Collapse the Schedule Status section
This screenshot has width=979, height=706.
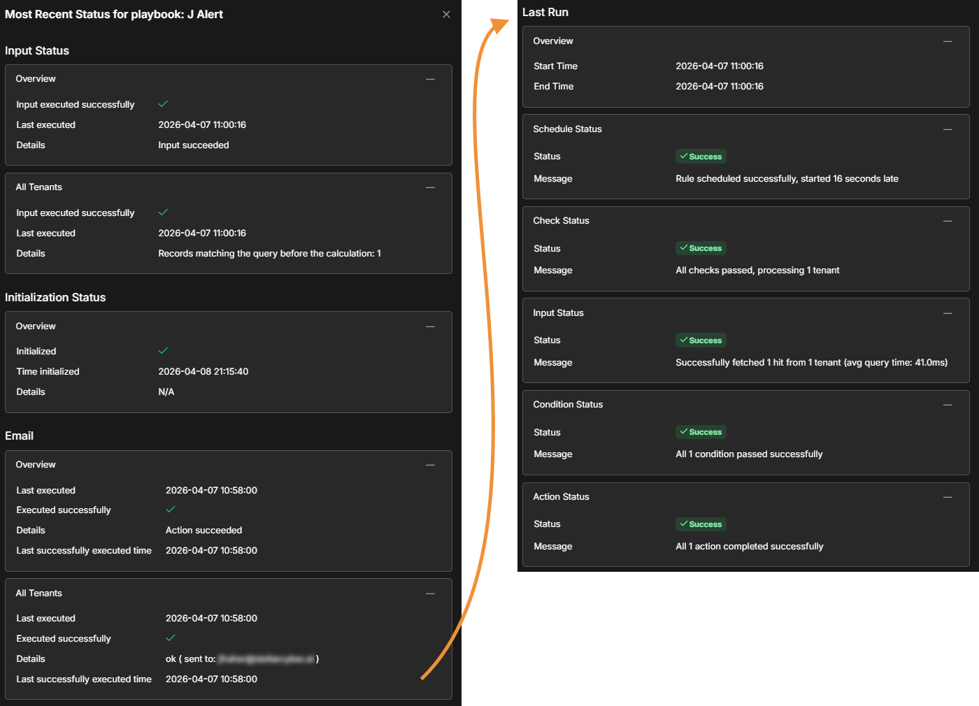(x=948, y=129)
